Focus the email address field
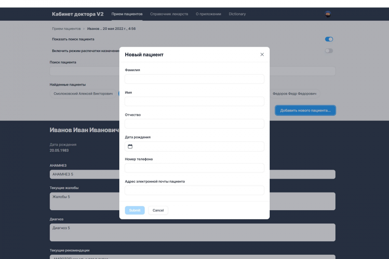 [194, 190]
